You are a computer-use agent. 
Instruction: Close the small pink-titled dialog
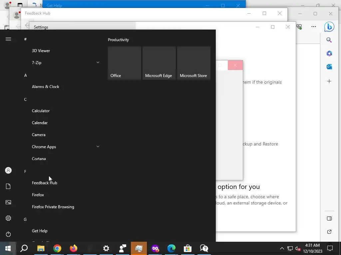(235, 65)
